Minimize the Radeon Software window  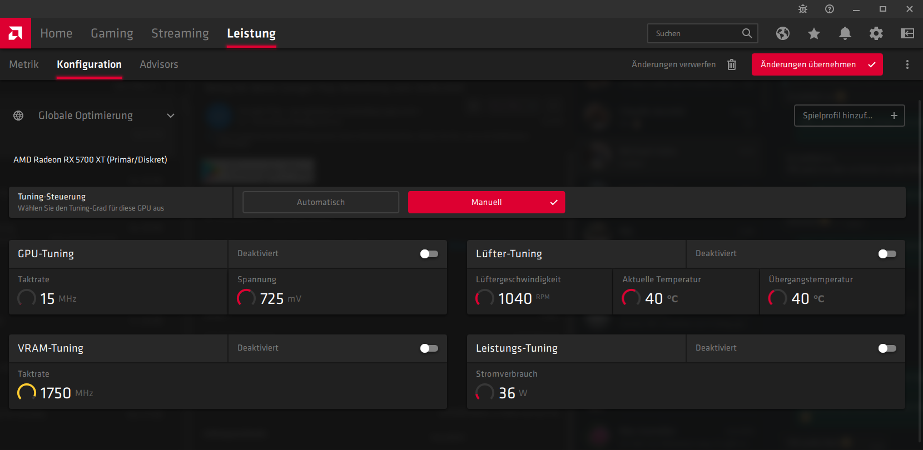tap(856, 9)
